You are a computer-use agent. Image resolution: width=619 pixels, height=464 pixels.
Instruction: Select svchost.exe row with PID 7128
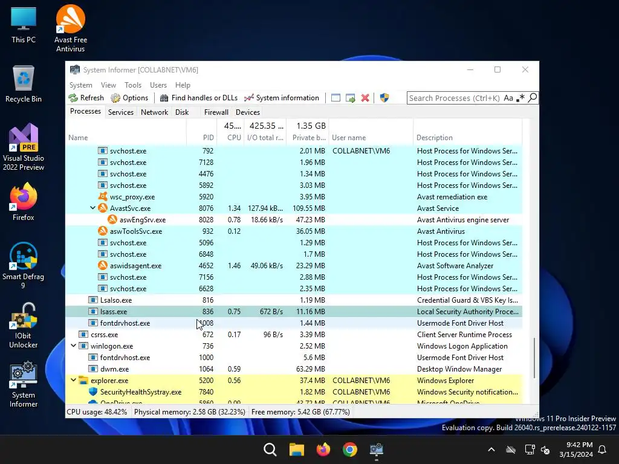(x=294, y=162)
